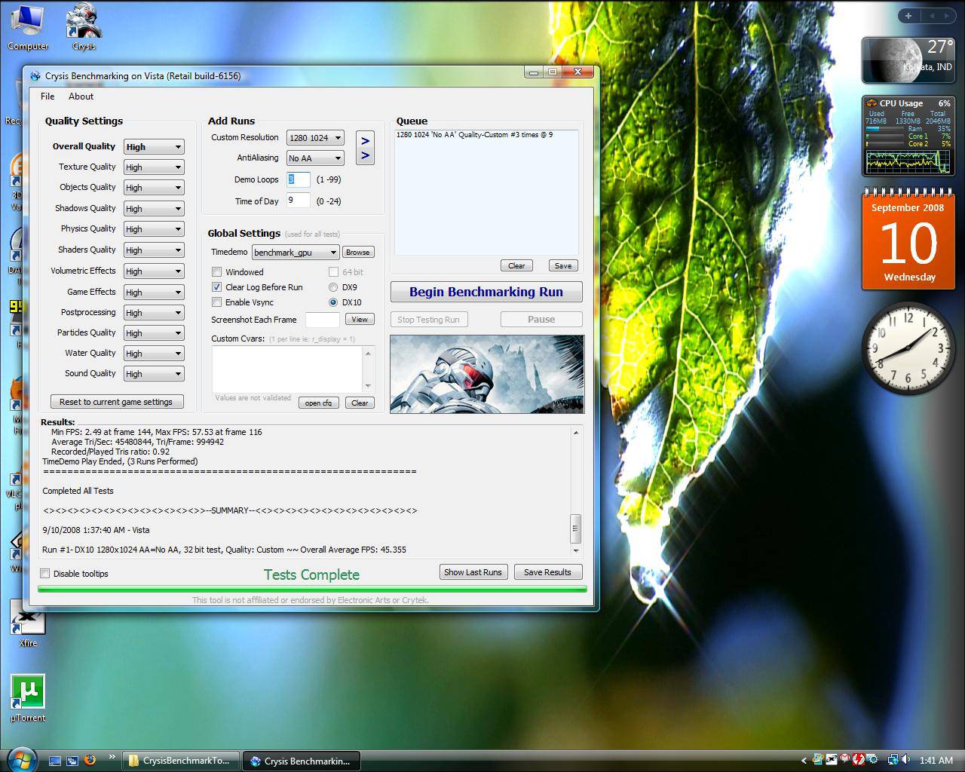Toggle the Windowed checkbox

coord(217,272)
